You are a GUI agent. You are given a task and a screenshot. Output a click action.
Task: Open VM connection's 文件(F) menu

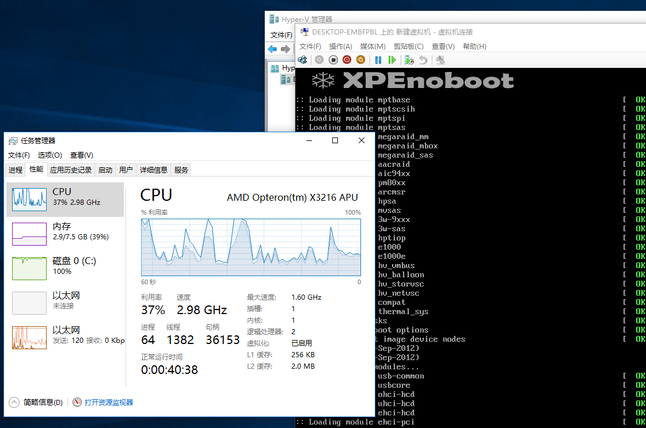click(310, 47)
